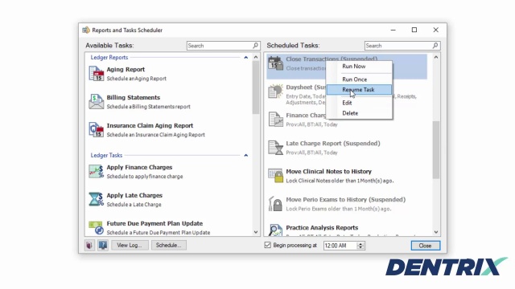Choose Run Now from the context menu
This screenshot has height=289, width=515.
354,66
